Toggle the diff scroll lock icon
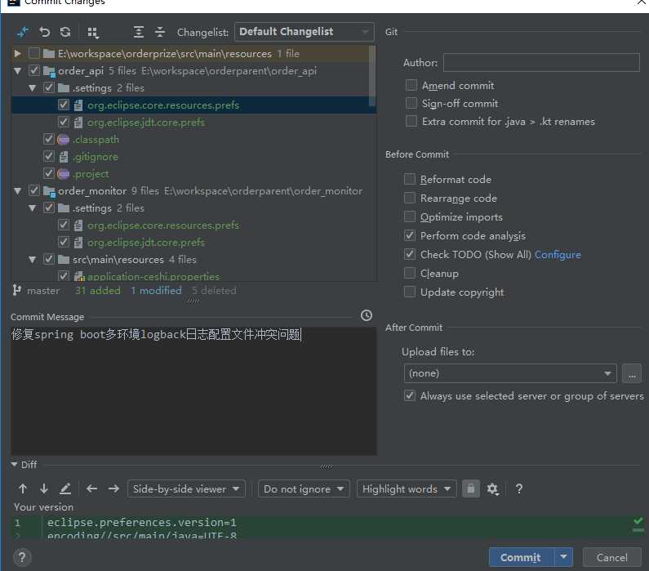This screenshot has width=649, height=571. point(470,489)
